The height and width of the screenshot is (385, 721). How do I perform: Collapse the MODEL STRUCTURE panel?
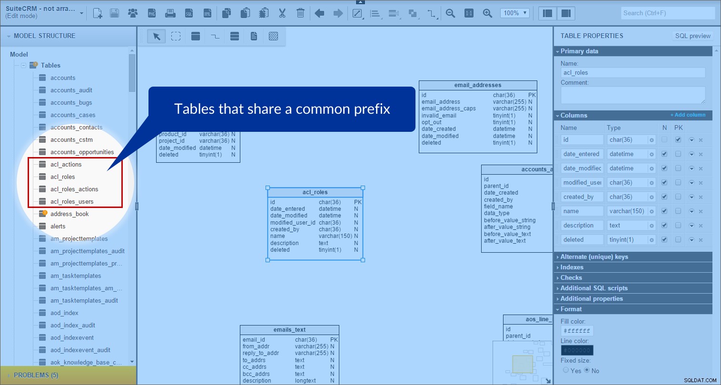pyautogui.click(x=9, y=36)
